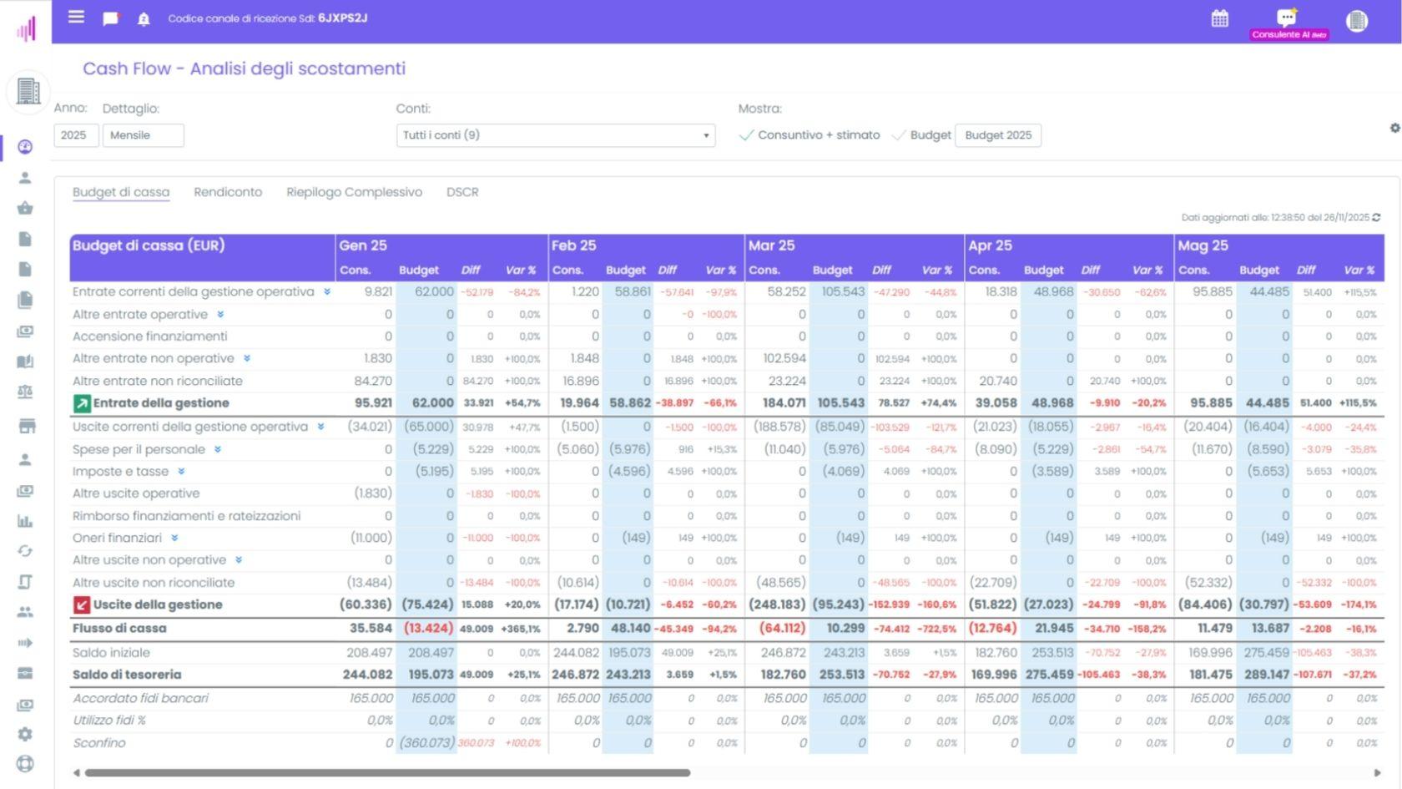Screen dimensions: 1402x789
Task: Switch to the Rendiconto tab
Action: 228,192
